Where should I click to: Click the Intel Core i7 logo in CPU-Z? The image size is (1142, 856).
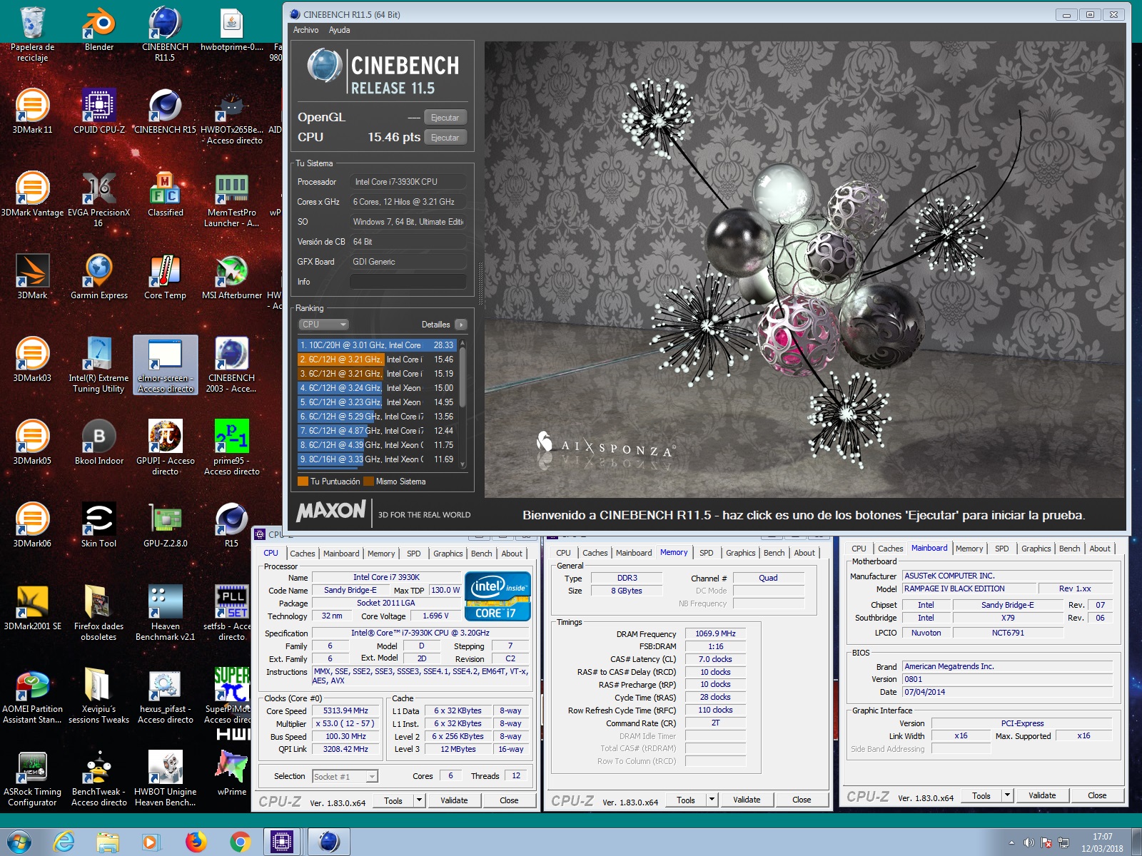[x=498, y=596]
